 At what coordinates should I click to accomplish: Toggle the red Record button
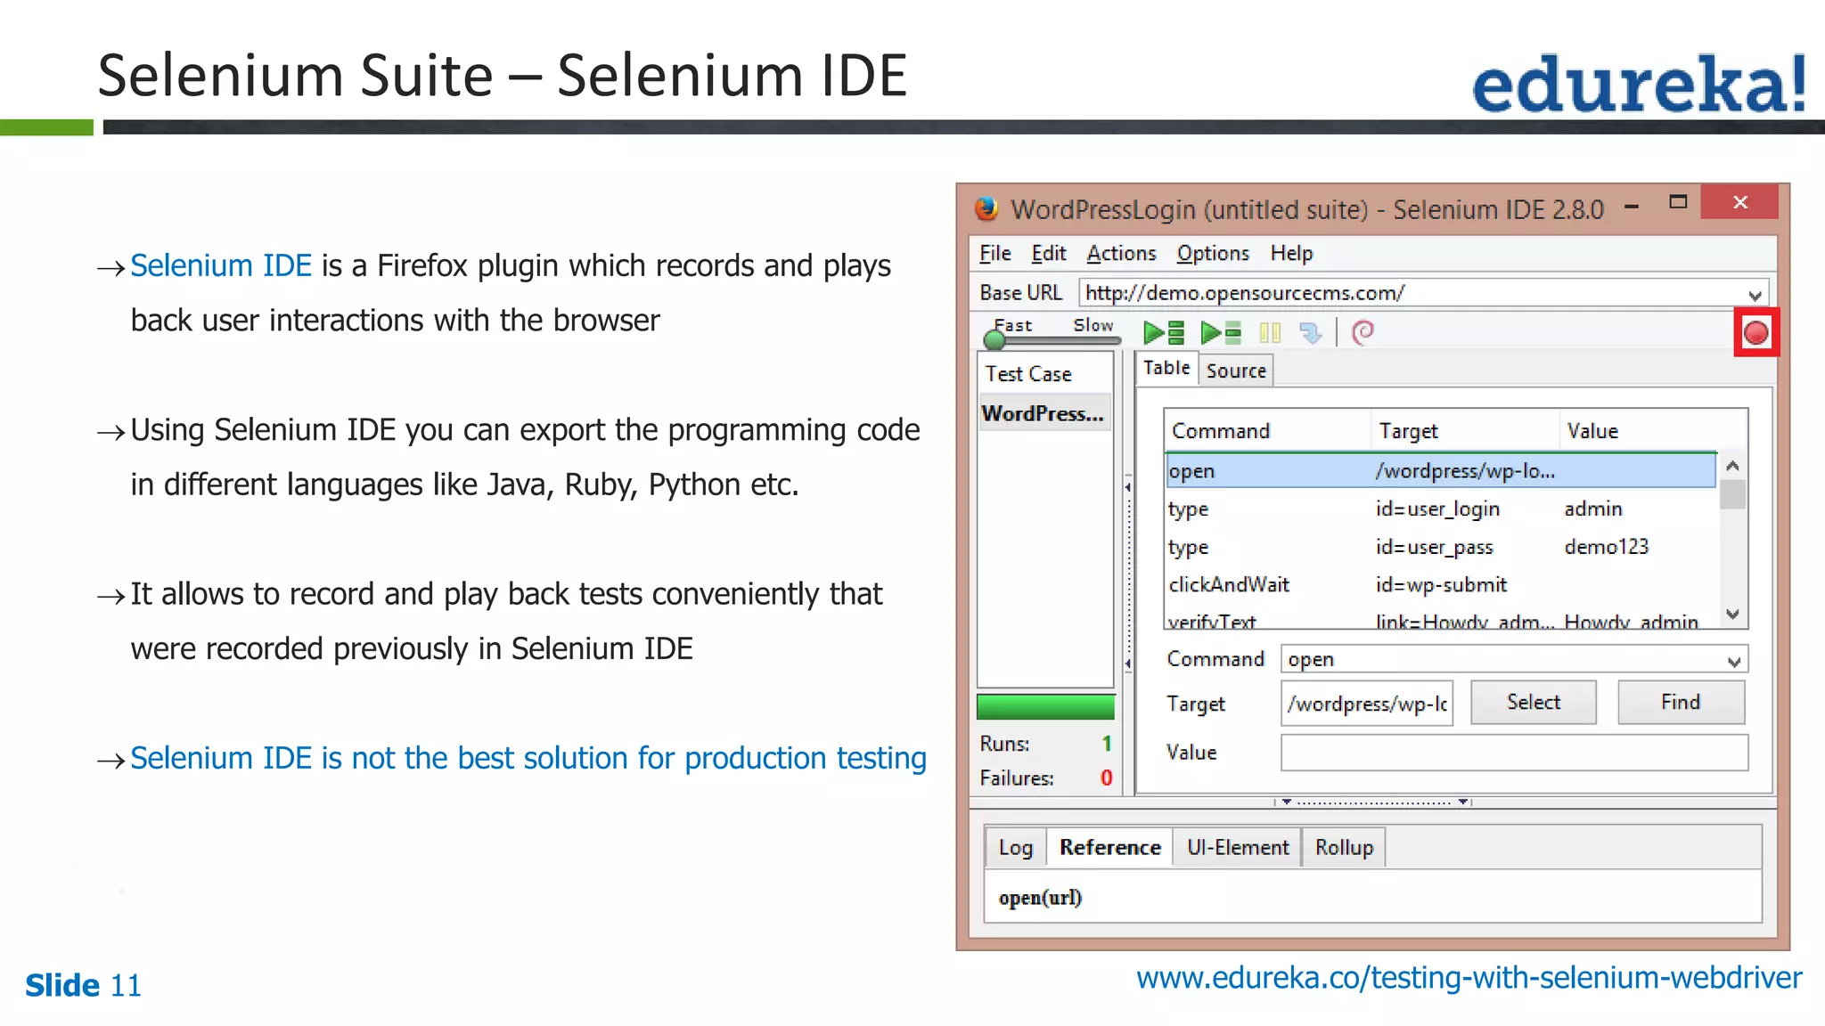coord(1755,333)
